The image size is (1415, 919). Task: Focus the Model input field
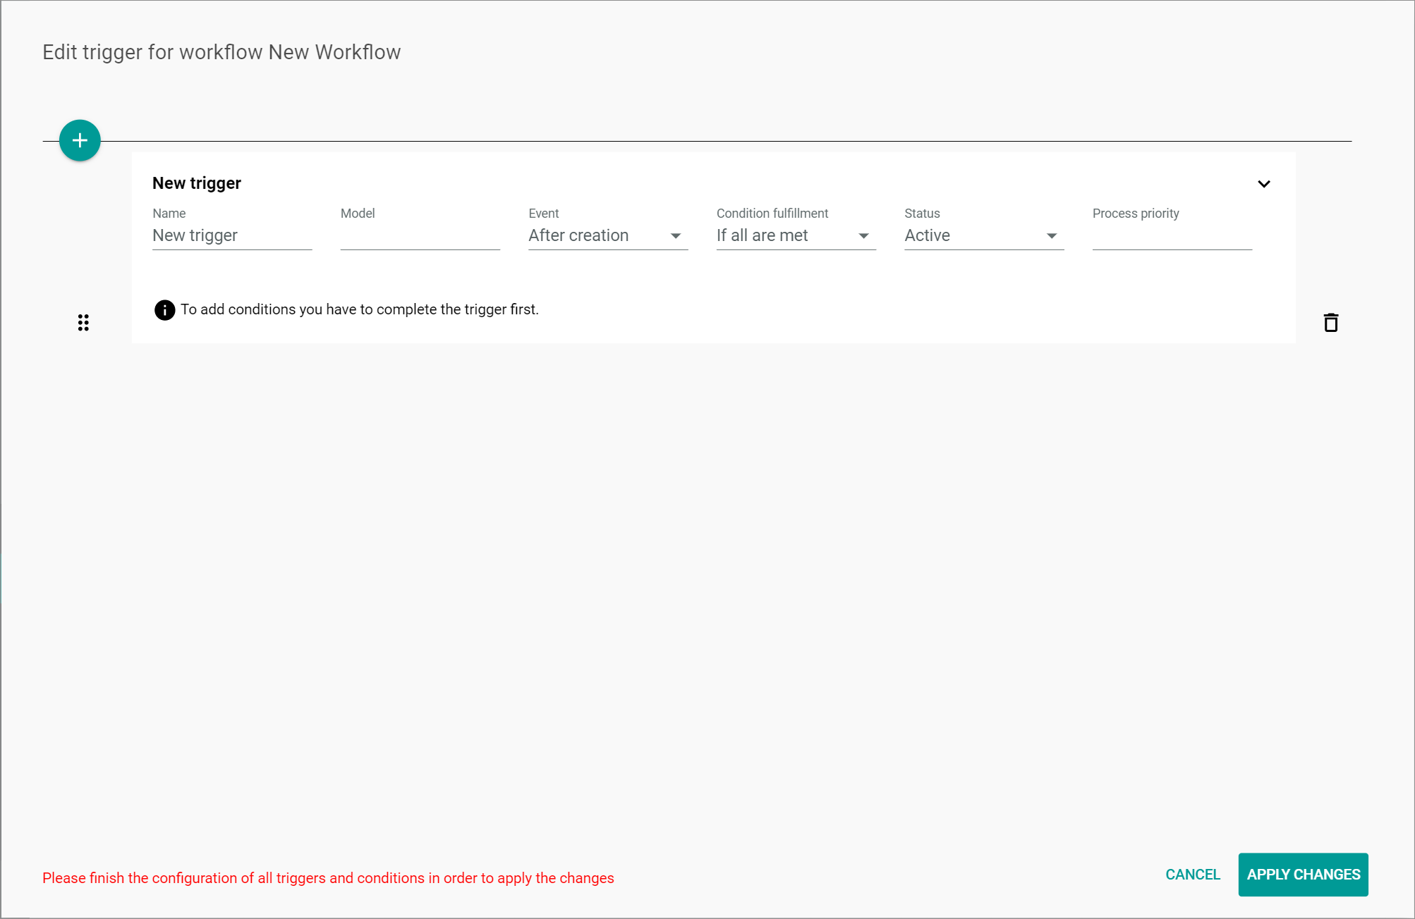pos(420,235)
